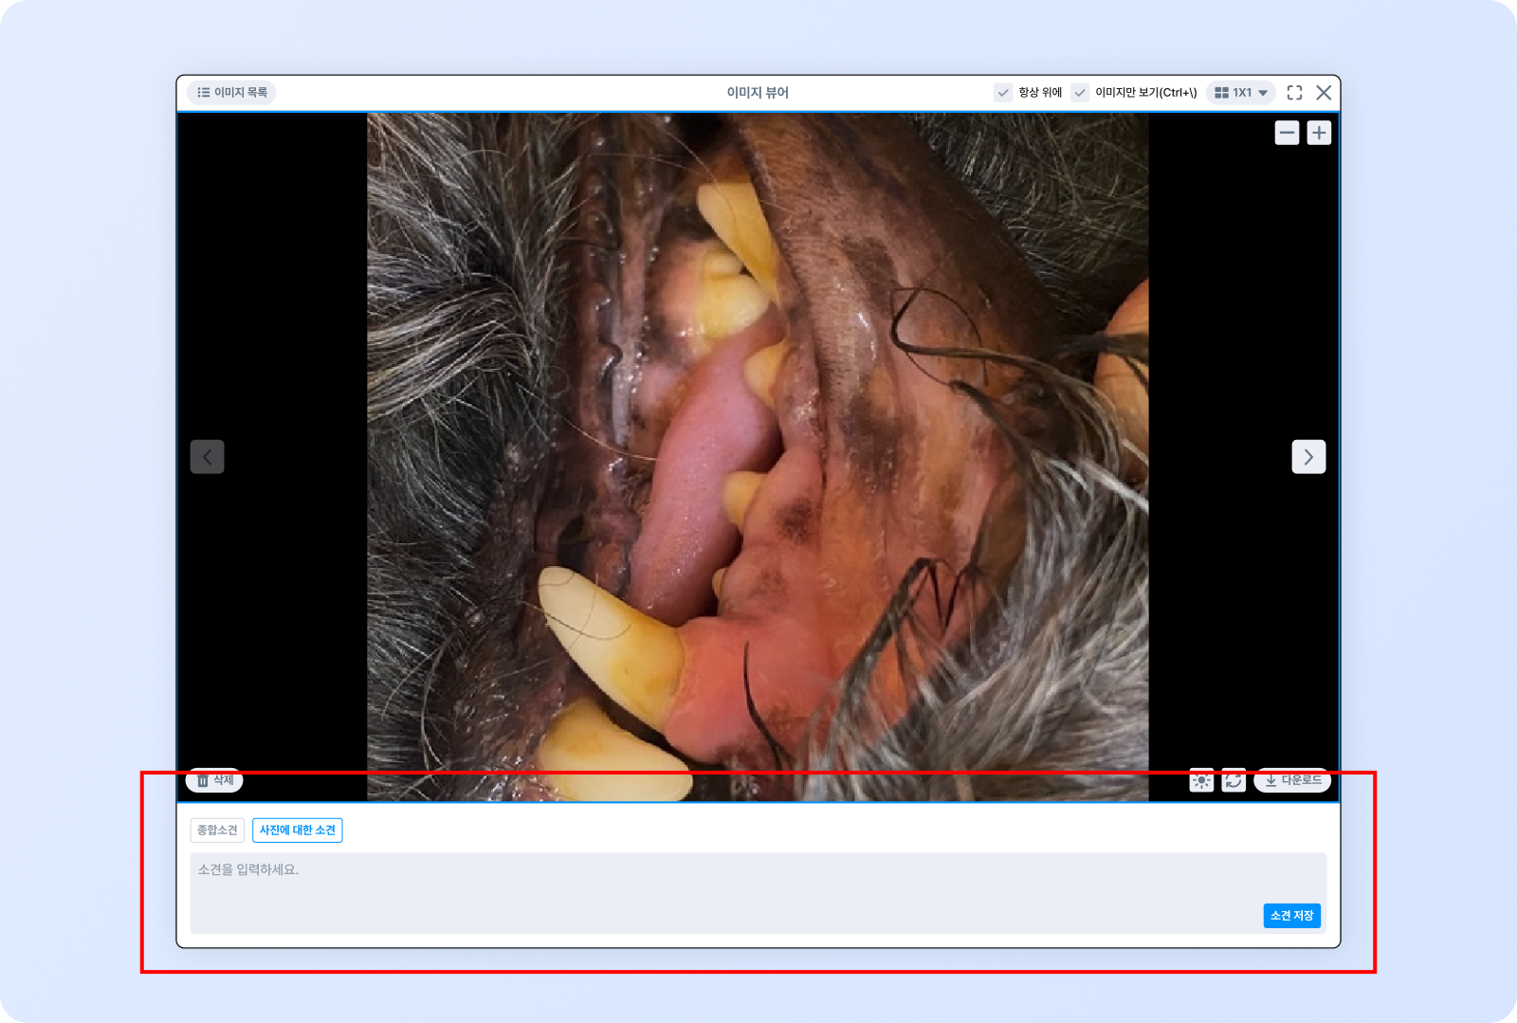
Task: Open the 이미지 목록 image list
Action: pos(231,92)
